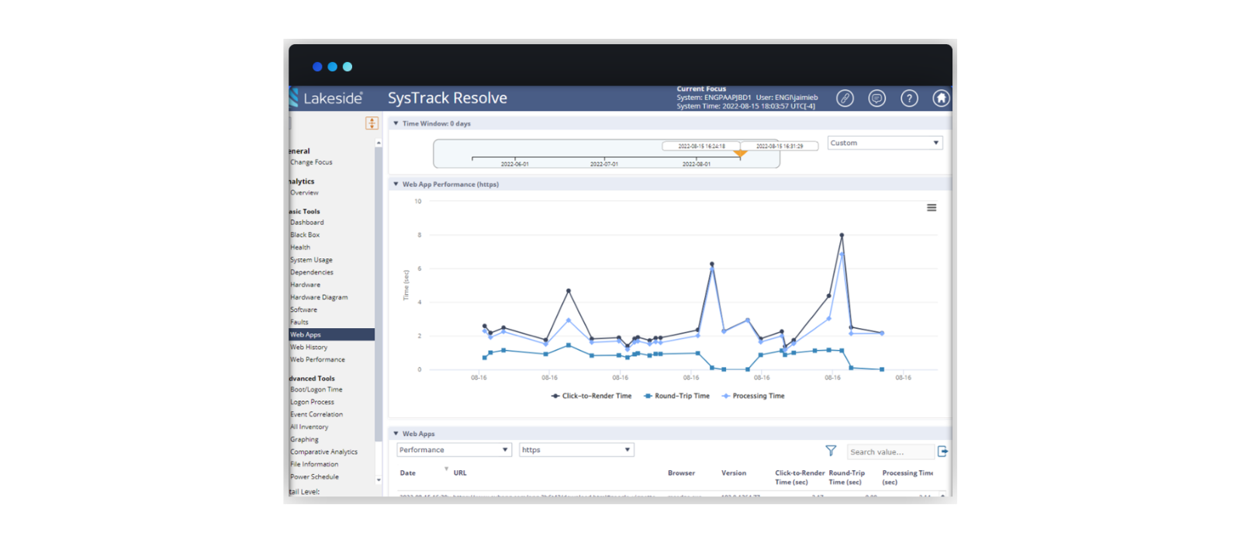Click the 2022-07-01 timeline tick
The height and width of the screenshot is (543, 1241).
[603, 164]
